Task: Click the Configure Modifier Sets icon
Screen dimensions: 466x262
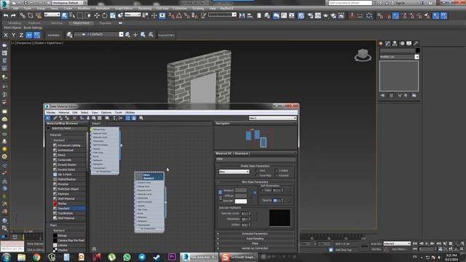Action: point(414,95)
